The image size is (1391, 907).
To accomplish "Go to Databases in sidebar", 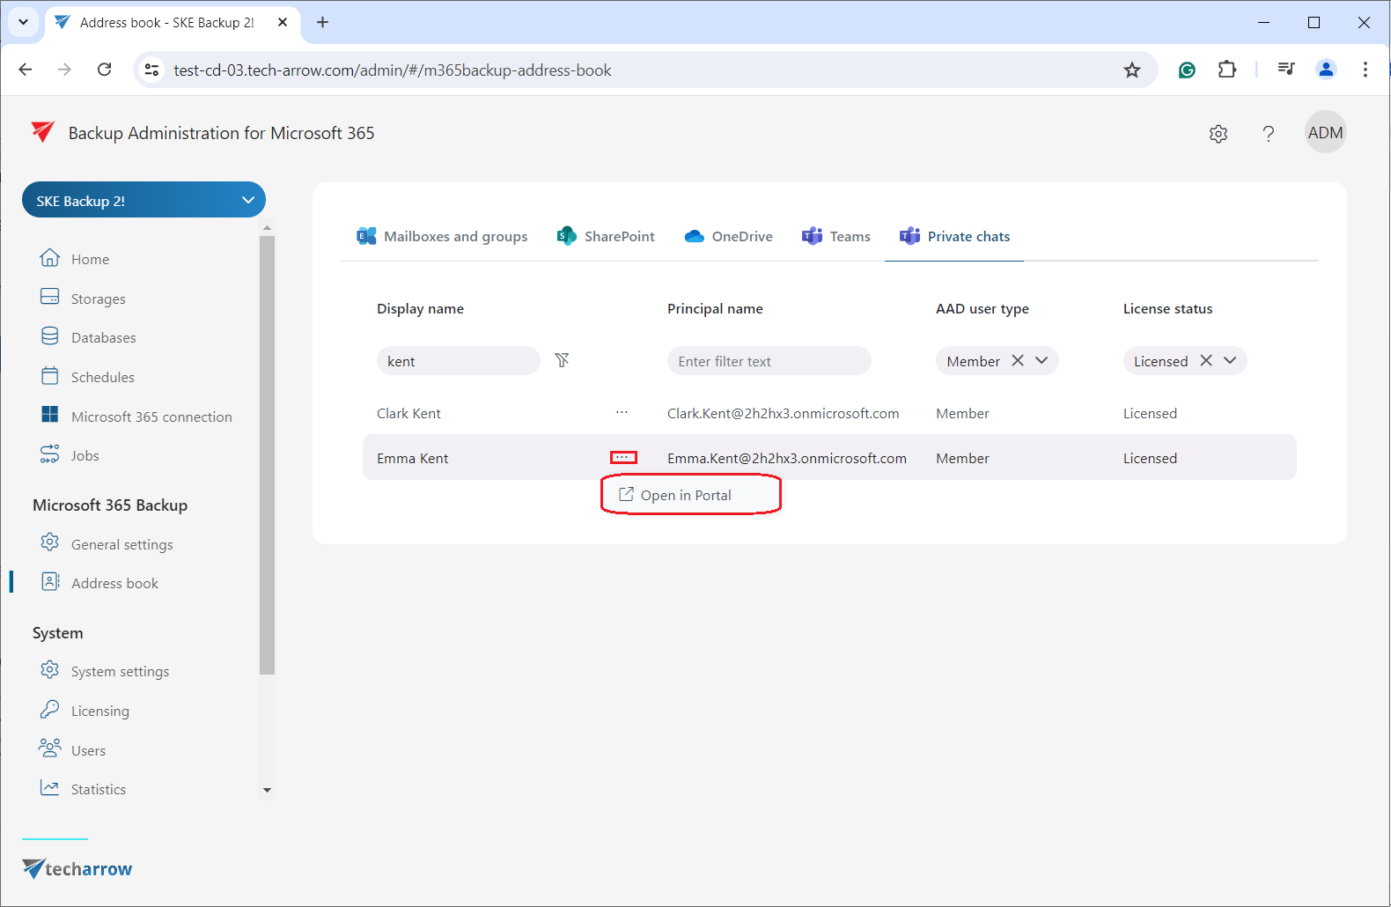I will [103, 338].
